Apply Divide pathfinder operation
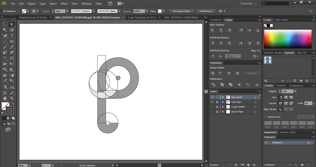 click(x=213, y=85)
